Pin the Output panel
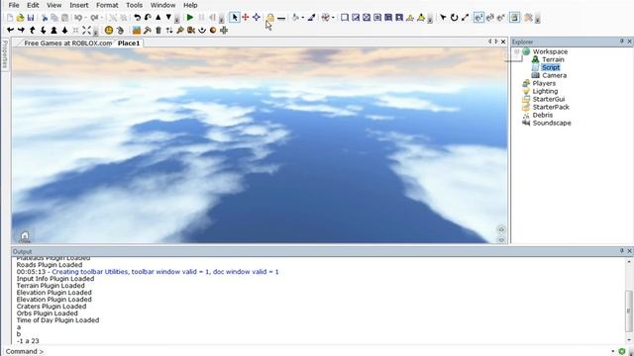Viewport: 634px width, 356px height. click(x=622, y=250)
